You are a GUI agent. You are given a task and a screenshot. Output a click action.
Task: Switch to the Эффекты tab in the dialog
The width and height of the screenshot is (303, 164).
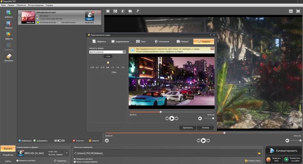99,41
